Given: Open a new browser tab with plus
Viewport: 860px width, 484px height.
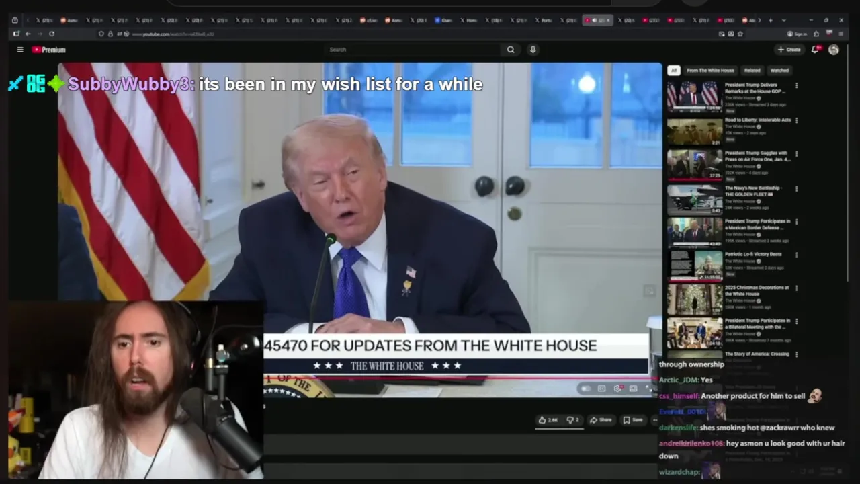Looking at the screenshot, I should pyautogui.click(x=771, y=20).
